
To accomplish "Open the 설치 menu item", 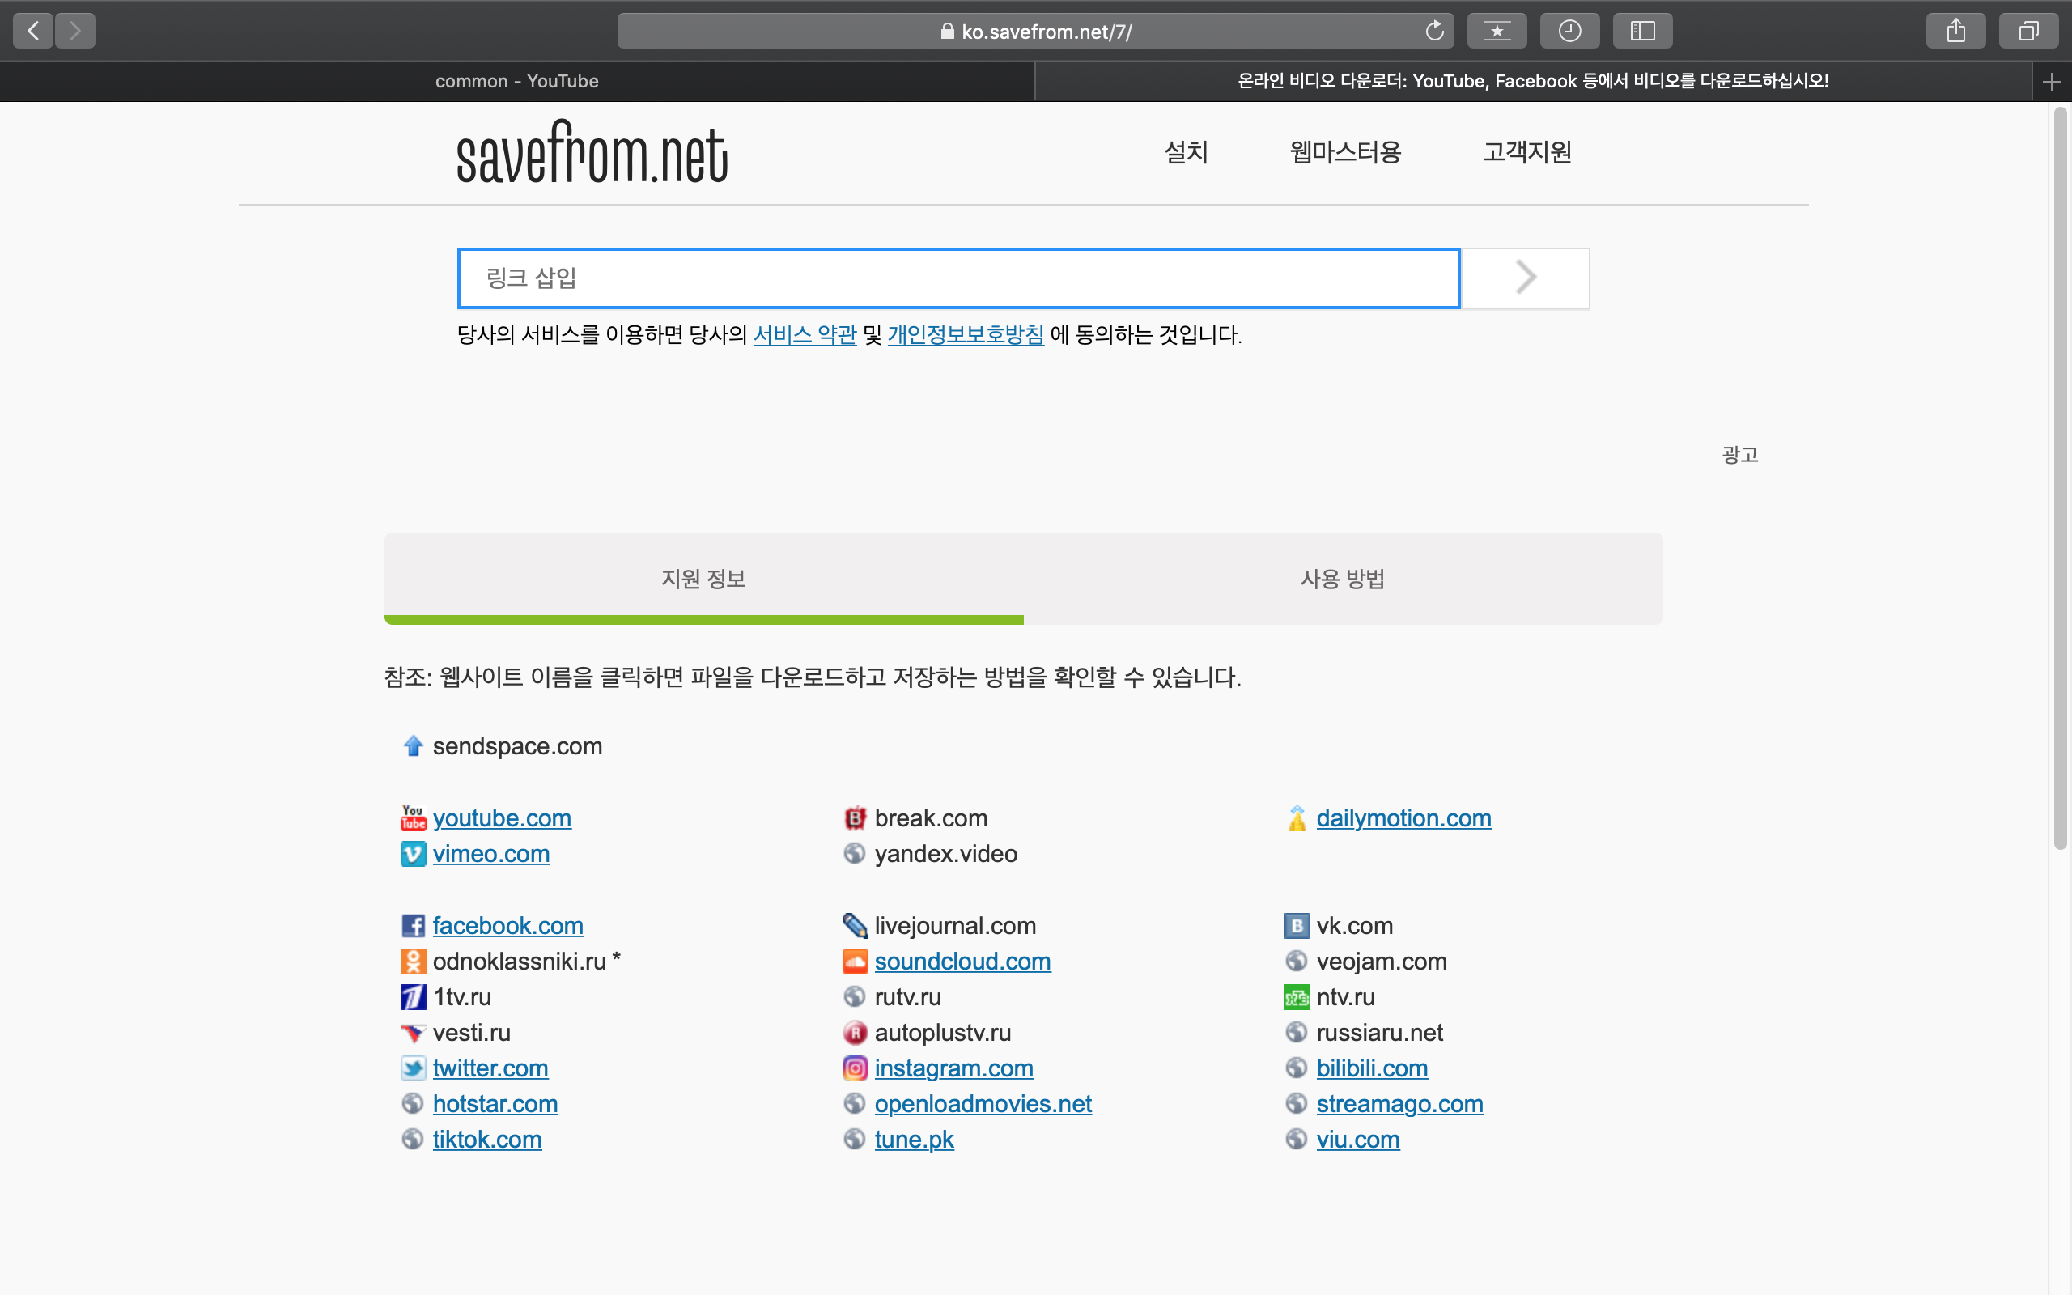I will (1186, 152).
